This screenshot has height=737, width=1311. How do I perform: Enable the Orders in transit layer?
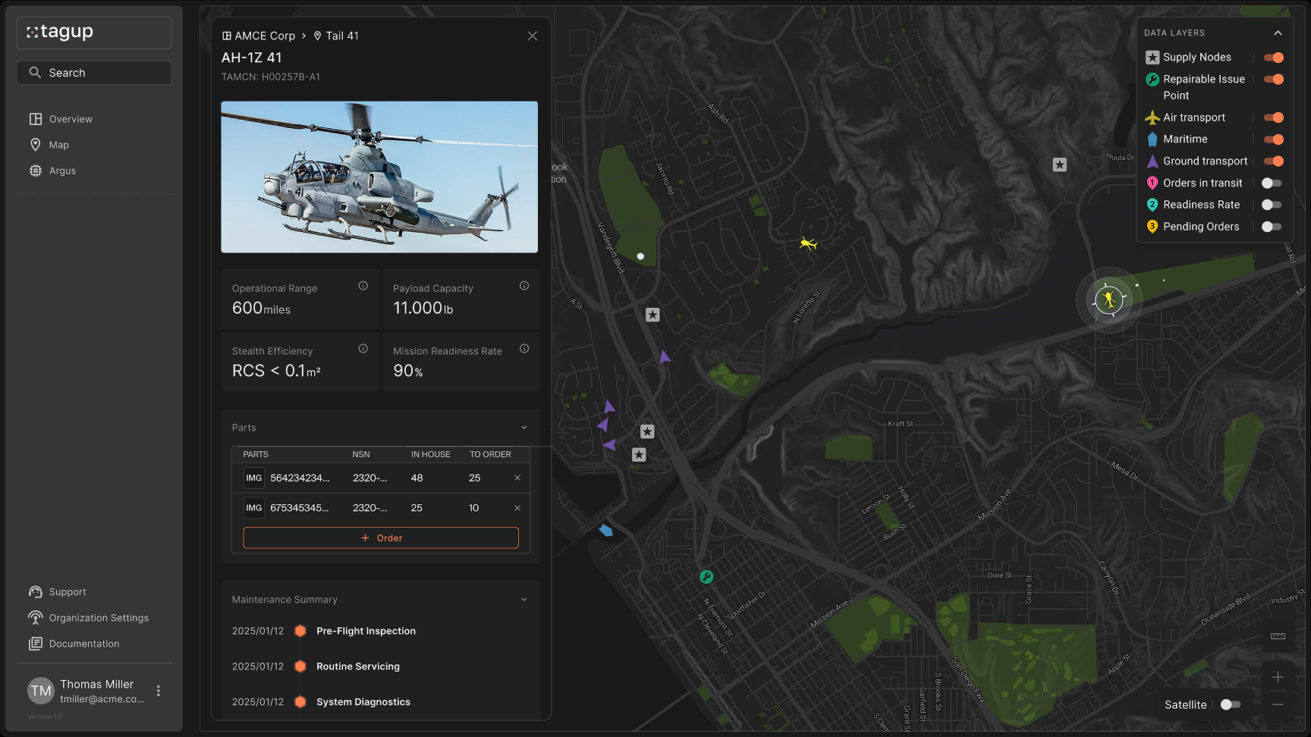[1272, 183]
